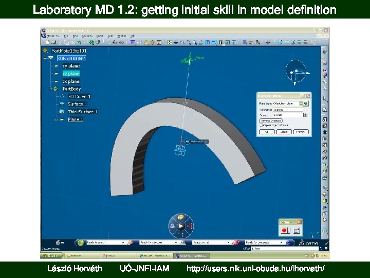
Task: Open the Tools menu
Action: (x=110, y=36)
